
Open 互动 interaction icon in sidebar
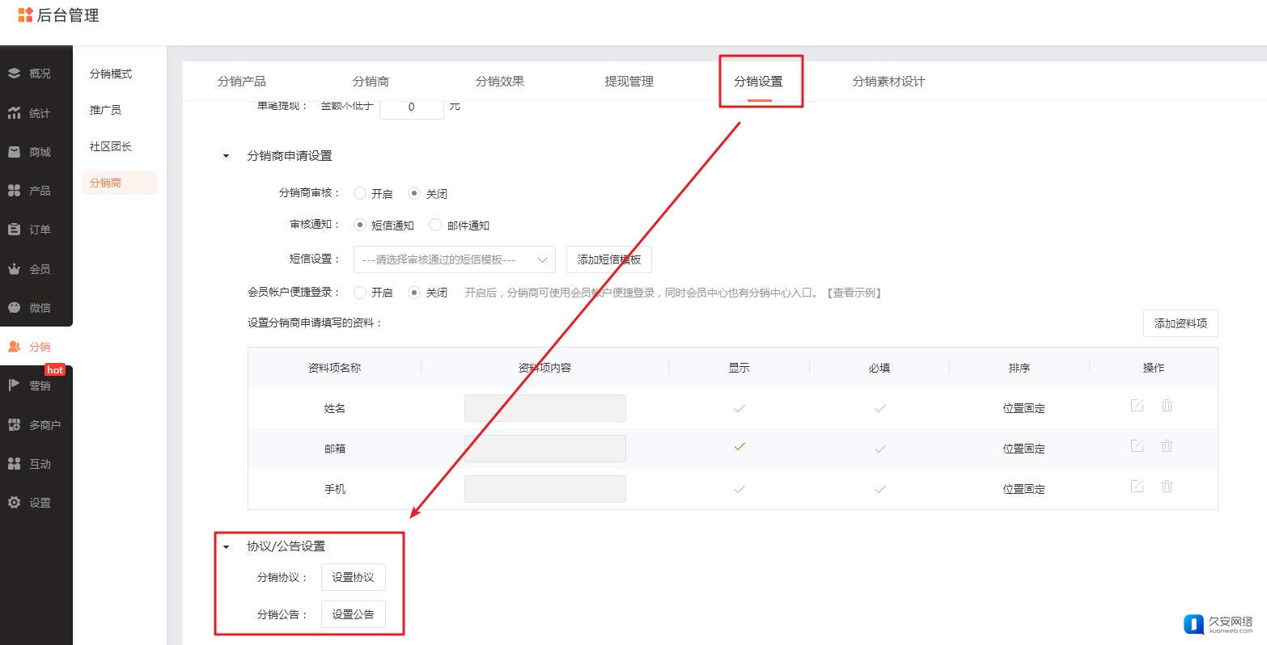[14, 464]
